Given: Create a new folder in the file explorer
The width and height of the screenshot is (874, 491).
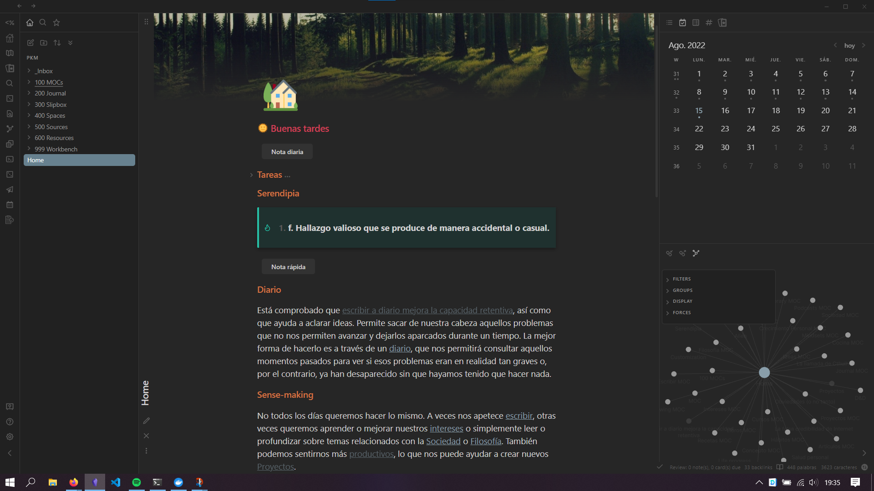Looking at the screenshot, I should pos(44,42).
